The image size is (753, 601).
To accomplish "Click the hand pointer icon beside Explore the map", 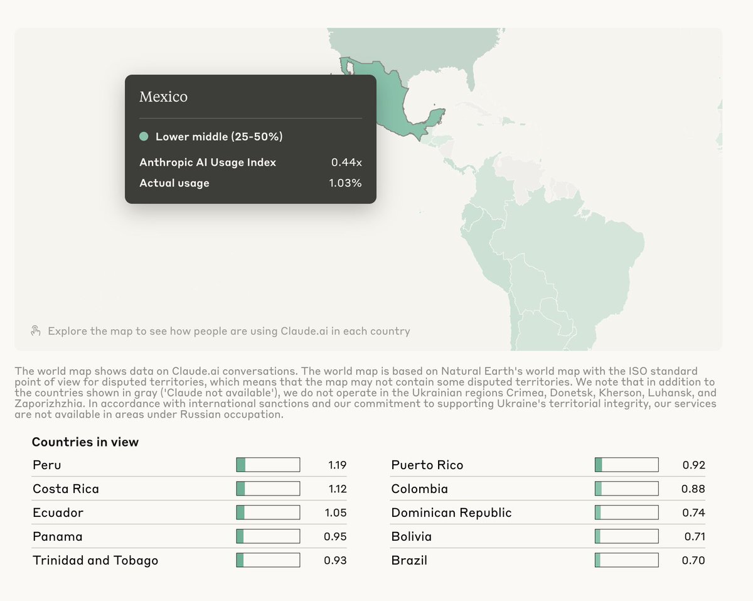I will coord(36,330).
